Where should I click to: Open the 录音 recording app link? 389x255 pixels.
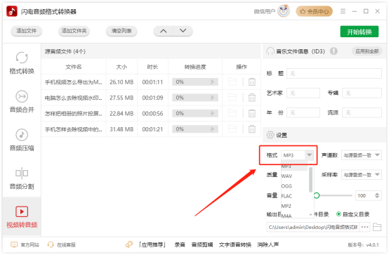(180, 245)
